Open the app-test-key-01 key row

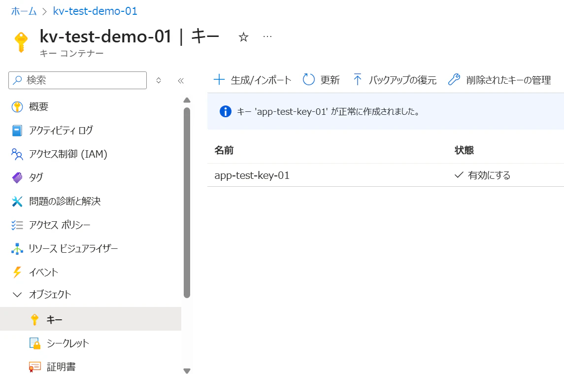click(386, 175)
